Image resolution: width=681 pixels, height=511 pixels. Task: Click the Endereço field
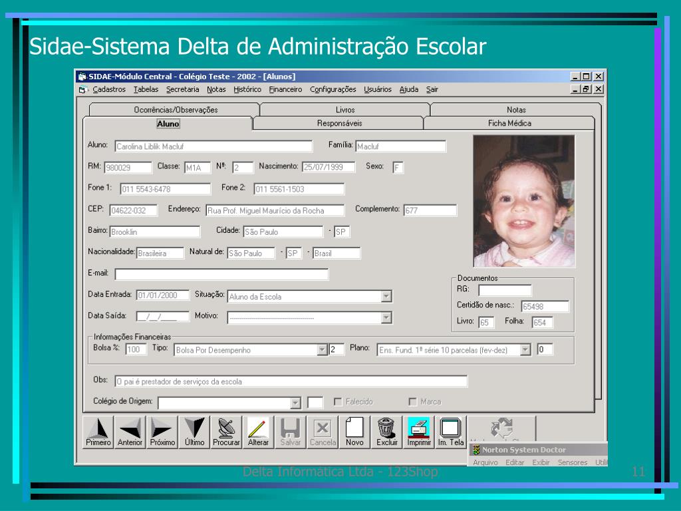tap(275, 210)
